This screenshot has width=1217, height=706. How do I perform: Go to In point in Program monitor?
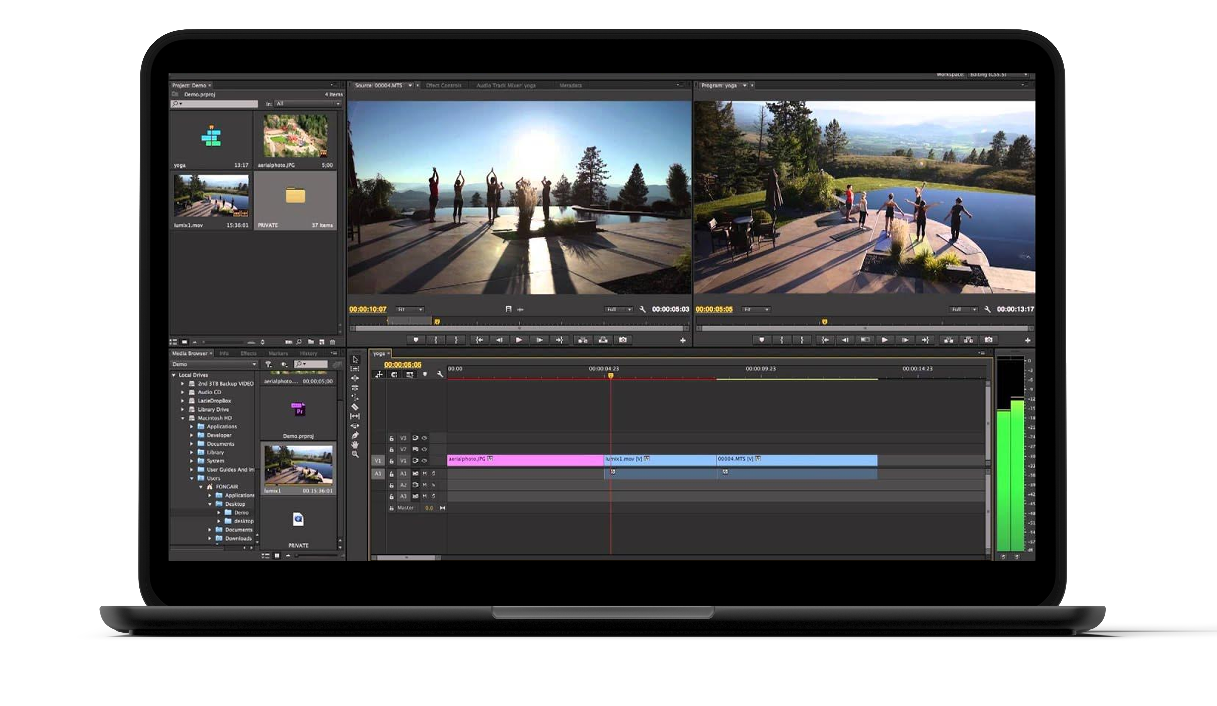click(825, 340)
